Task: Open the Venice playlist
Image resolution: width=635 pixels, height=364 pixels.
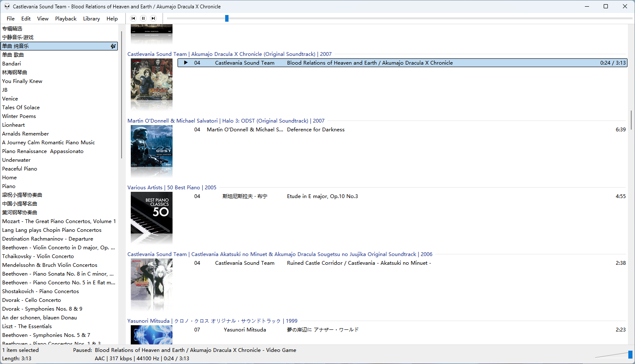Action: pos(59,99)
